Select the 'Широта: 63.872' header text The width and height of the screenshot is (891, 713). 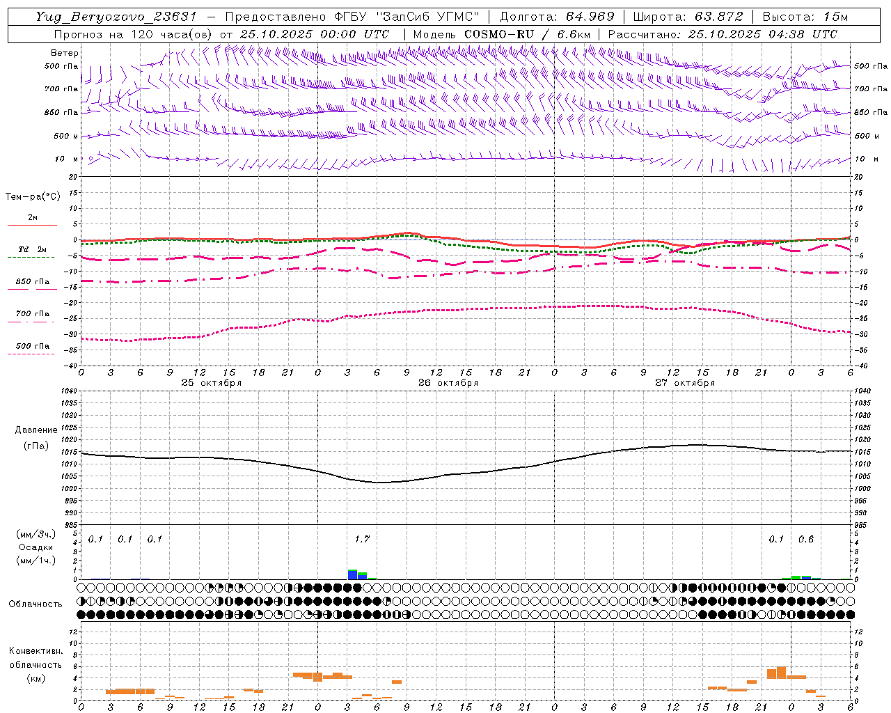[x=688, y=17]
